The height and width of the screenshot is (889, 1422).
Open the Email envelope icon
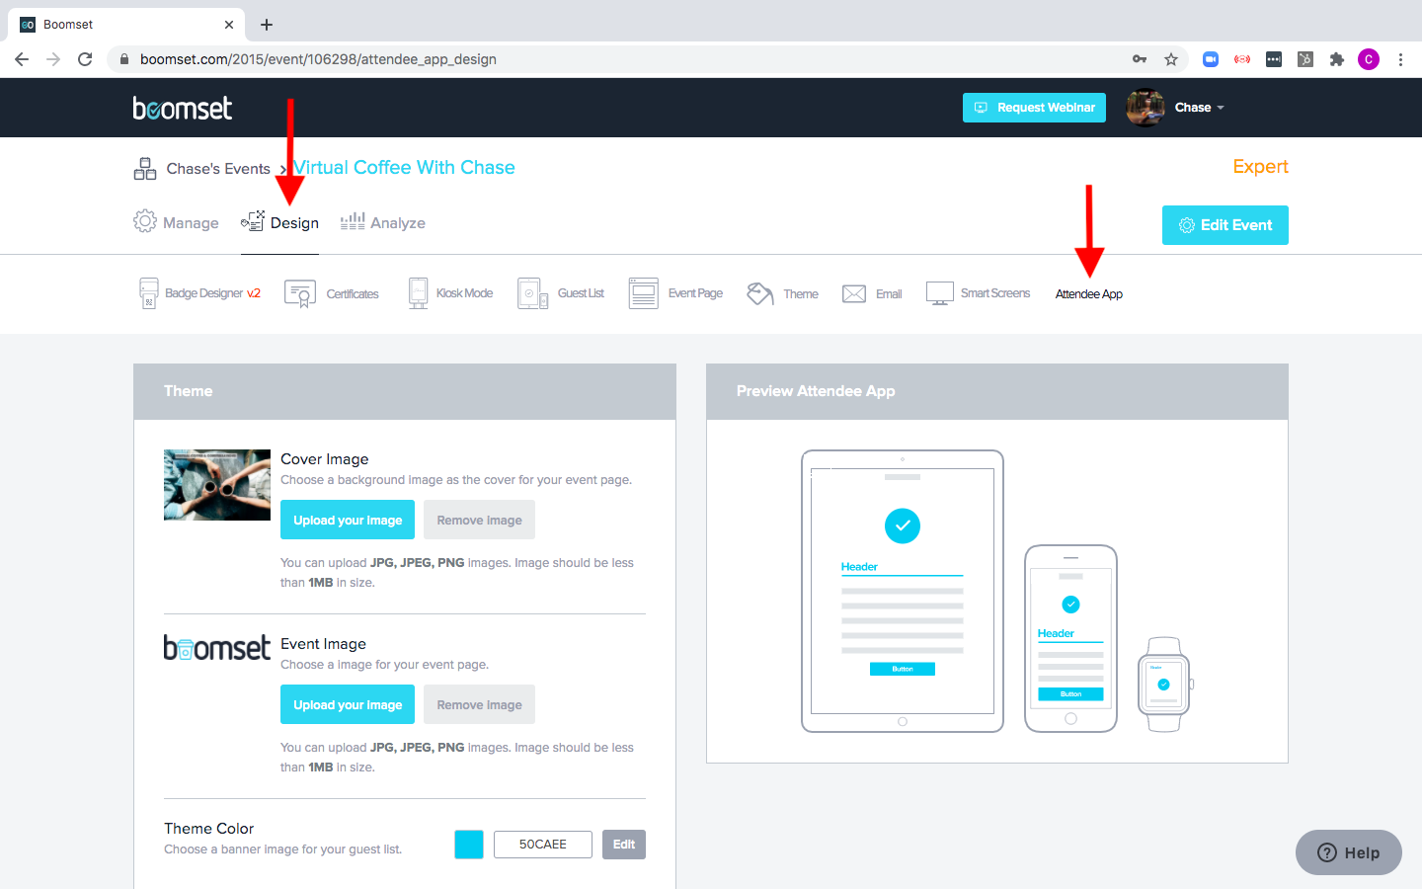854,294
